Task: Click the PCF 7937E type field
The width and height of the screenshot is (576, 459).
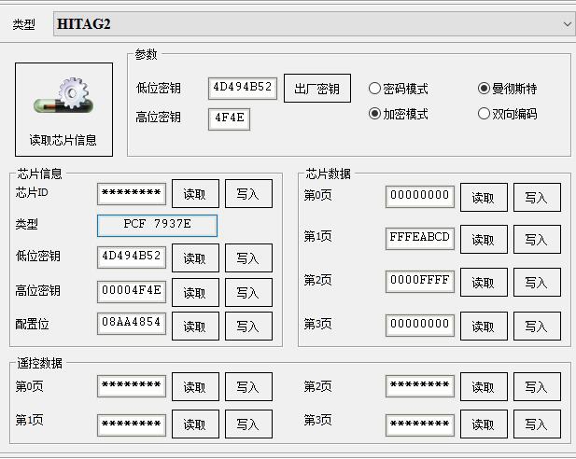Action: point(157,225)
